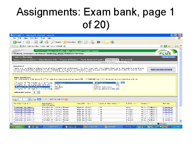The height and width of the screenshot is (144, 192).
Task: Click the sort arrow next to Question Type
Action: pyautogui.click(x=92, y=103)
